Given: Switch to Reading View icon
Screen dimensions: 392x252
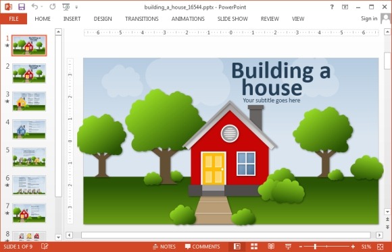Looking at the screenshot, I should [271, 247].
